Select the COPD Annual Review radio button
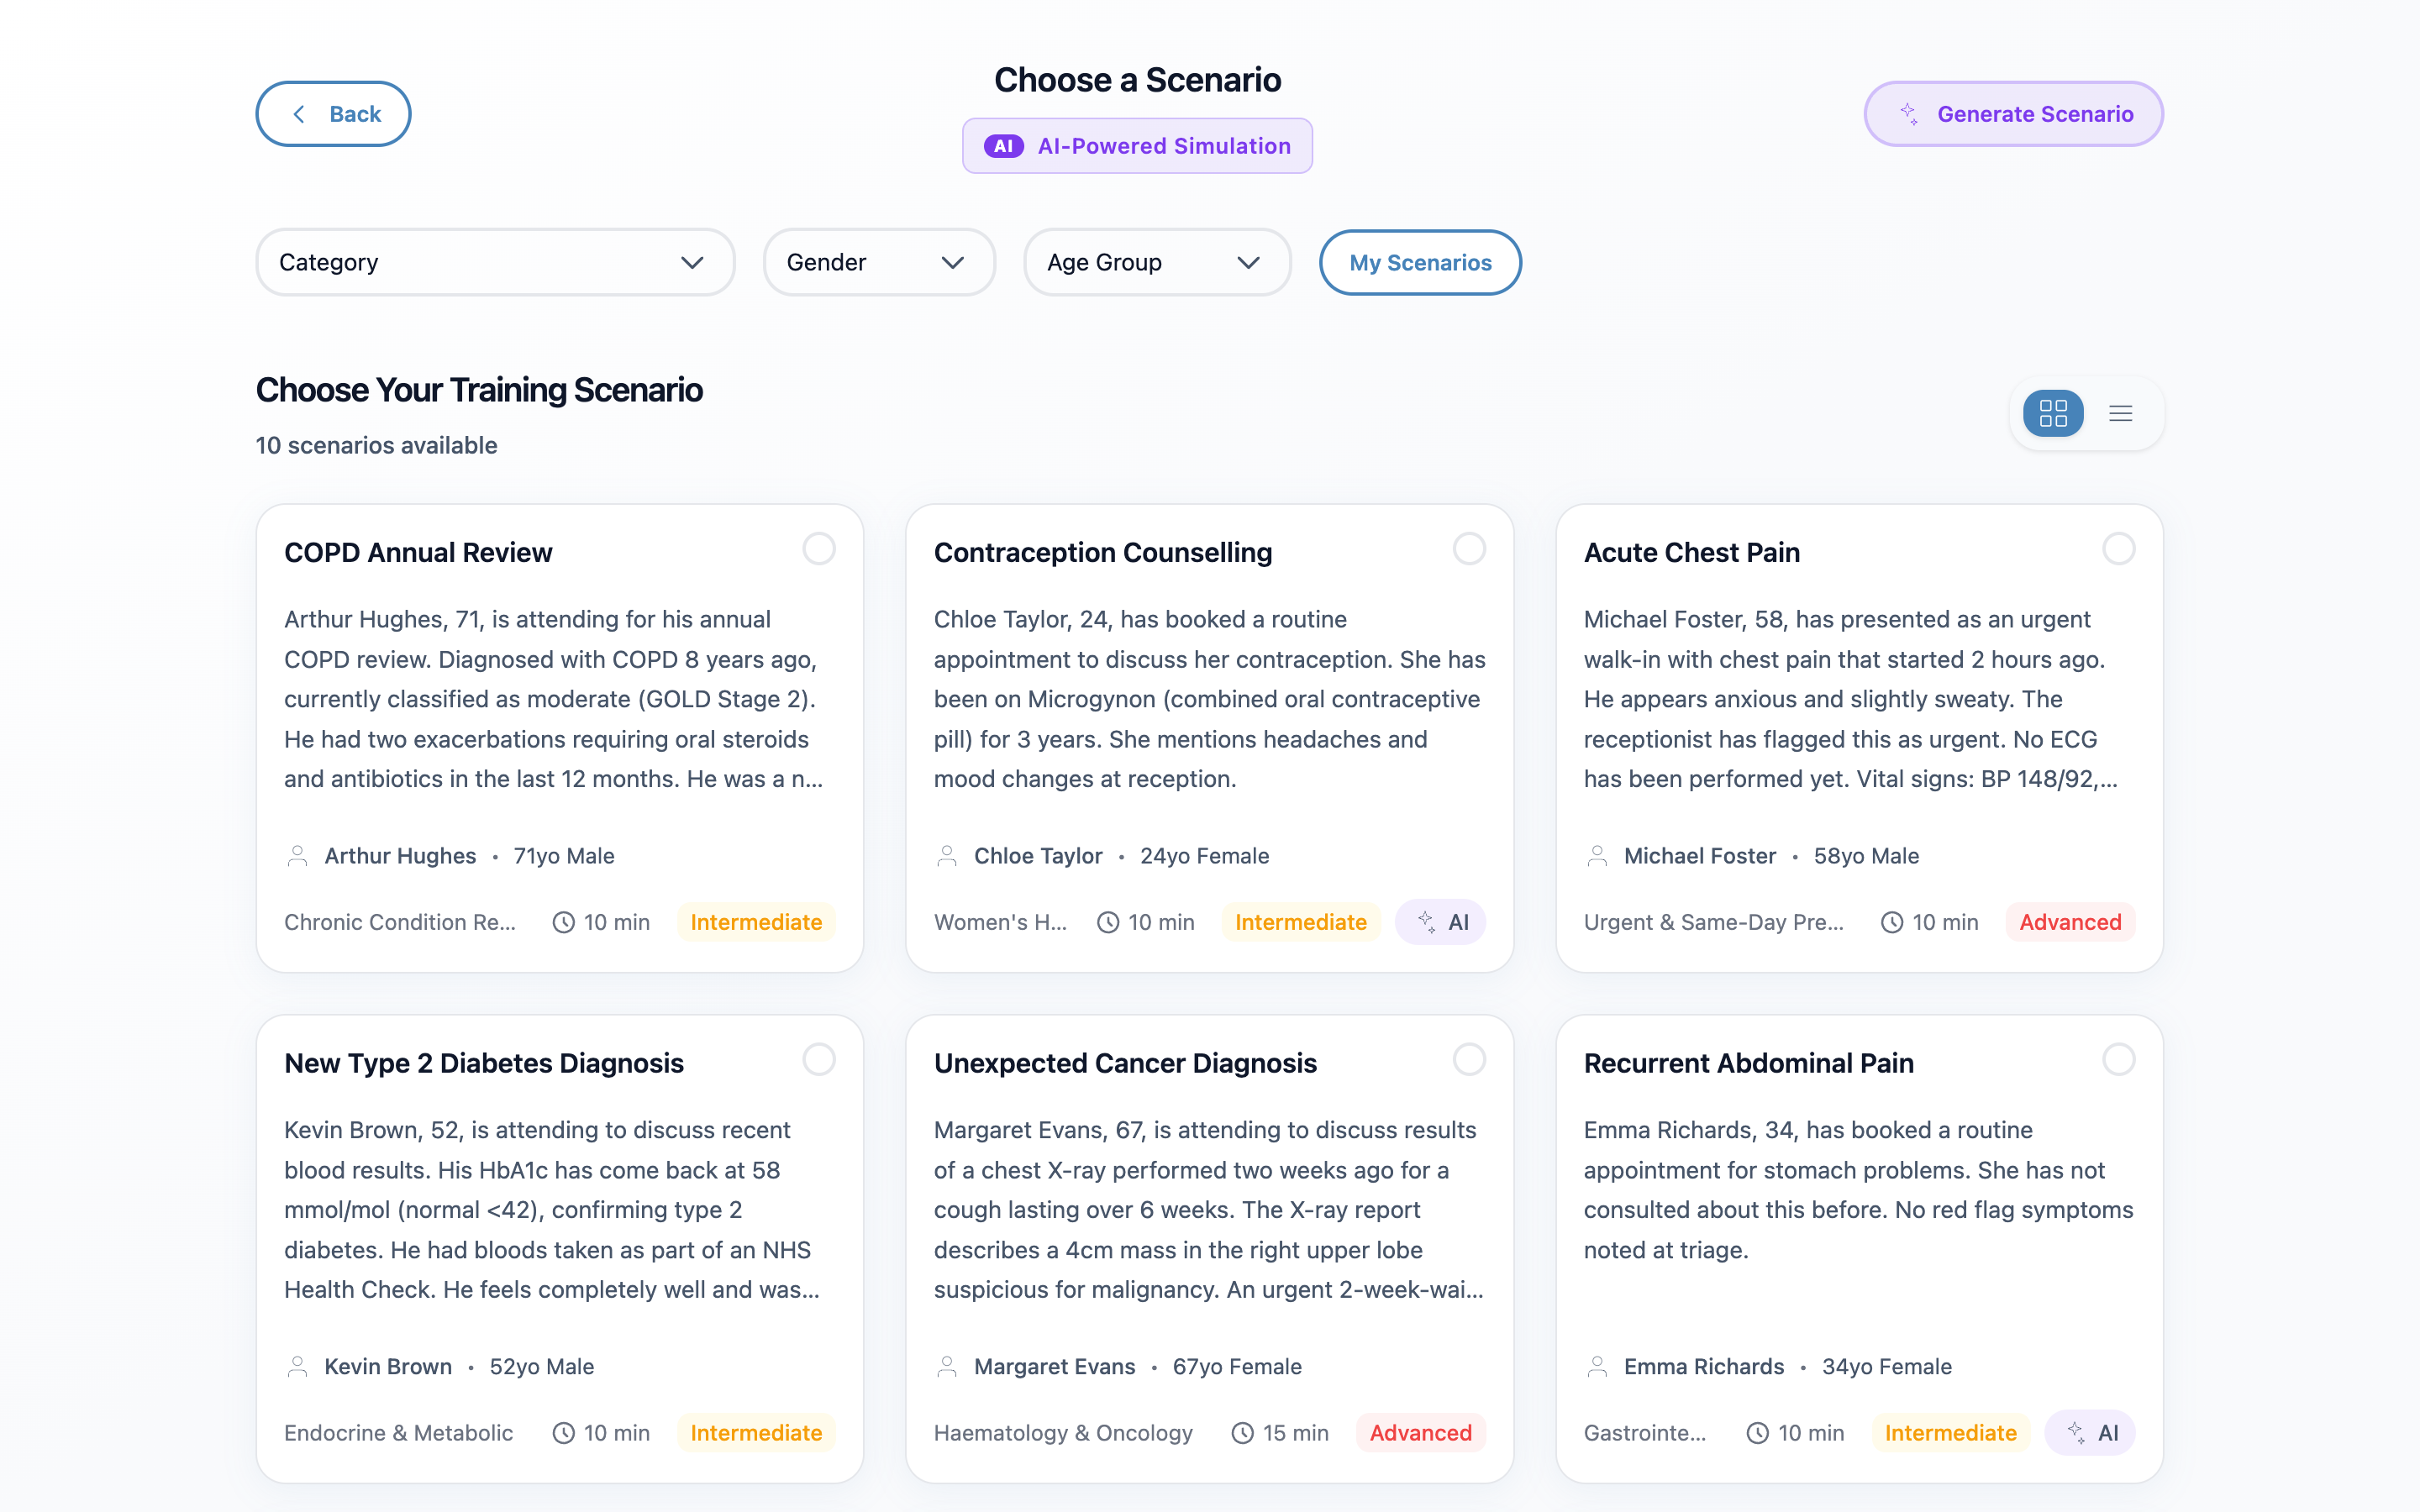 click(x=819, y=549)
